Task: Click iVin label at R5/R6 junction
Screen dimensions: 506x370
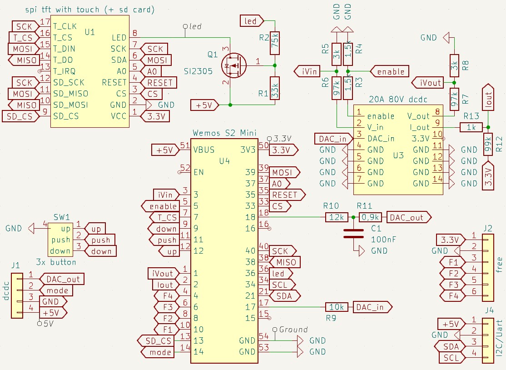Action: [307, 71]
